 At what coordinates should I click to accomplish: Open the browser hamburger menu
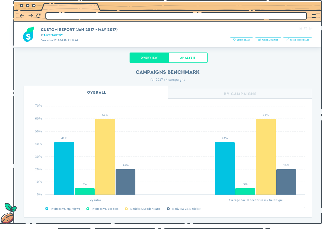(x=314, y=16)
